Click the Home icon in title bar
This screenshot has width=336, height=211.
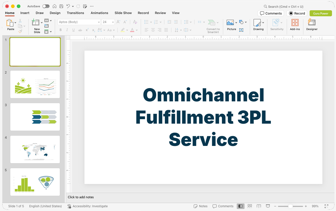point(55,6)
